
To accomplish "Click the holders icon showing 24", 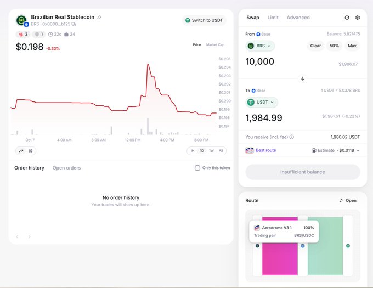I will [x=66, y=34].
